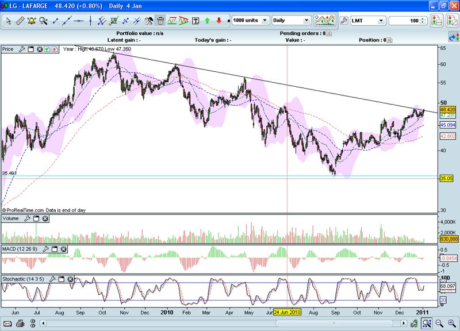Close the Stochastic panel
Viewport: 460px width, 331px height.
70,279
